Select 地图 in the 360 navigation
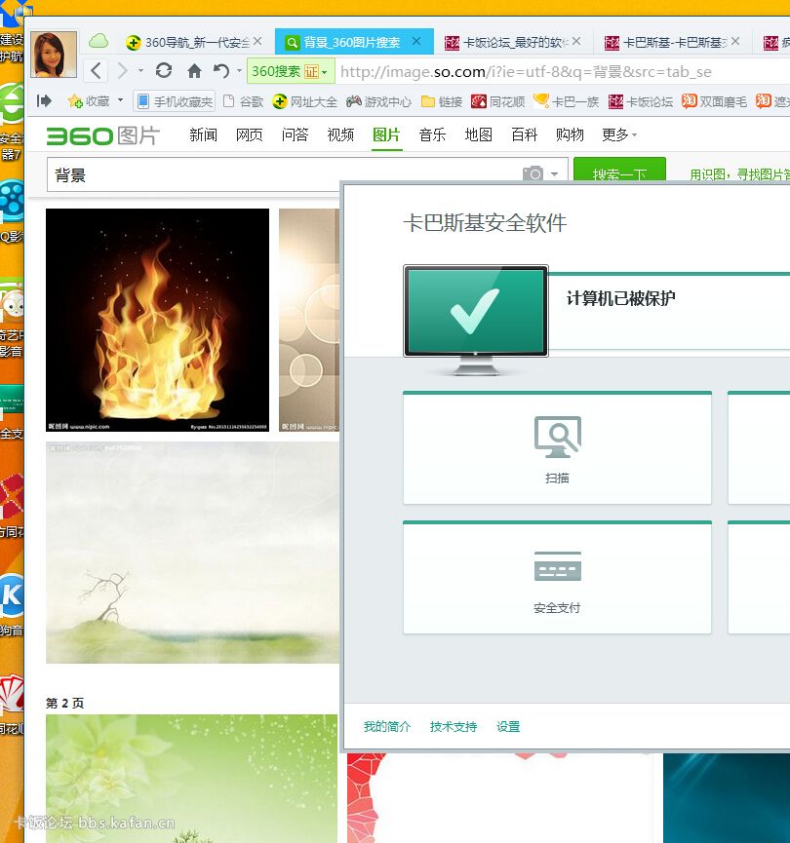Image resolution: width=790 pixels, height=843 pixels. 479,134
